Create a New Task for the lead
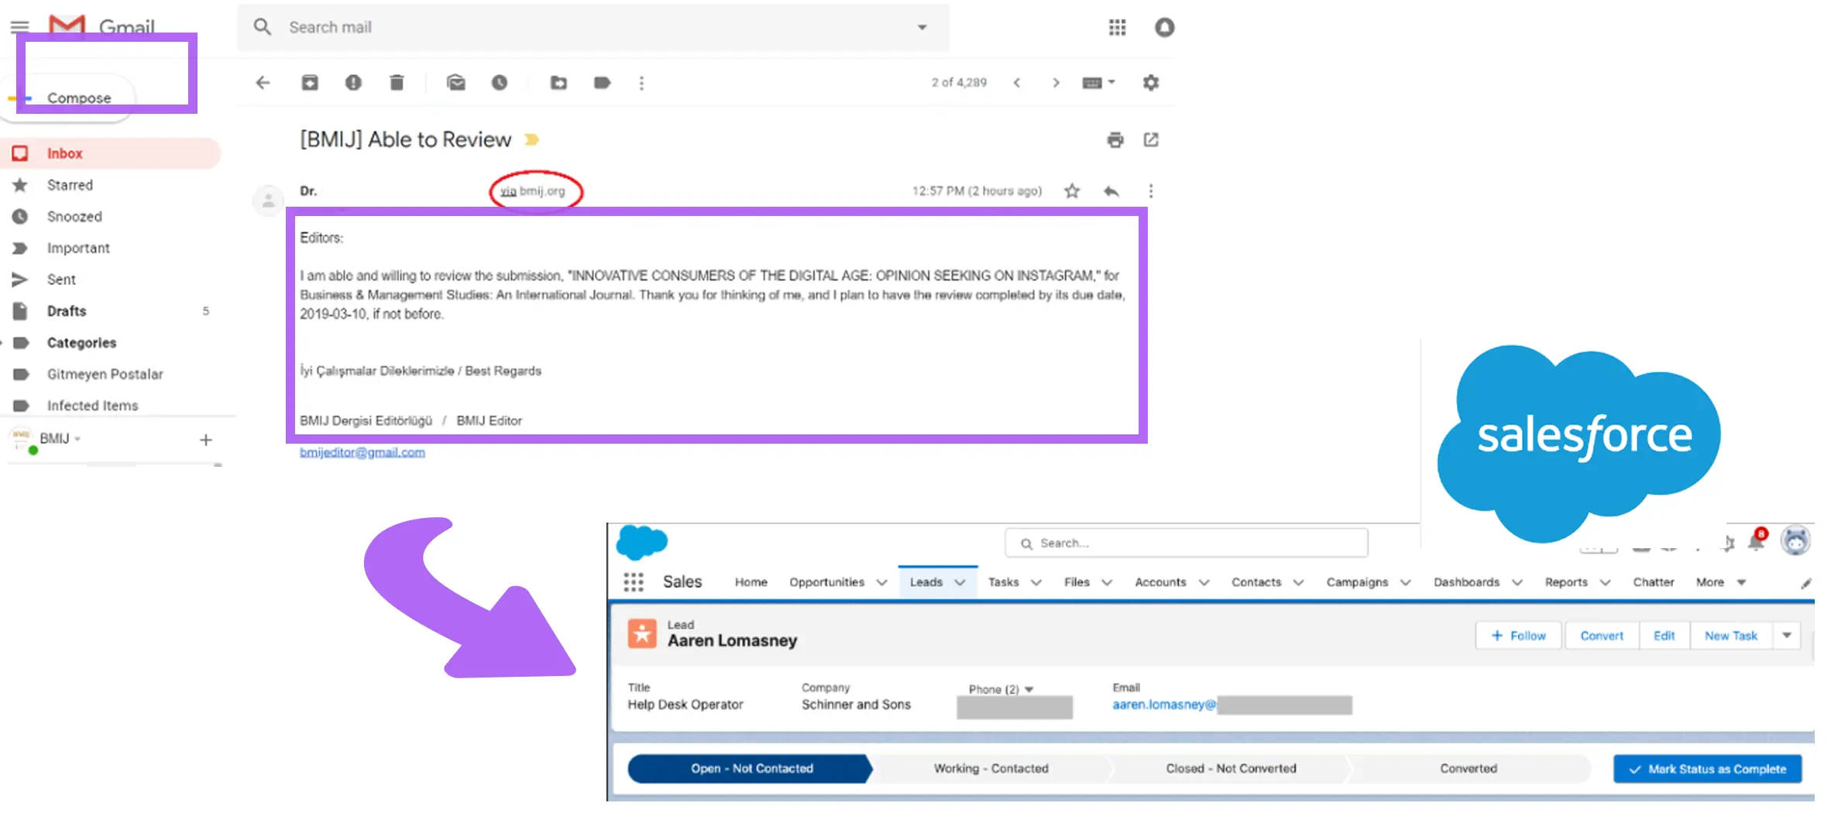Viewport: 1831px width, 820px height. coord(1731,636)
